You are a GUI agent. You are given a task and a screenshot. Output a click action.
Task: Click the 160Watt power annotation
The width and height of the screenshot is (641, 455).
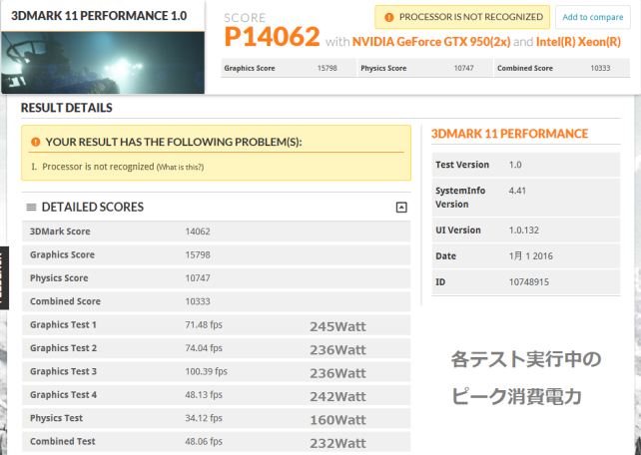point(337,420)
